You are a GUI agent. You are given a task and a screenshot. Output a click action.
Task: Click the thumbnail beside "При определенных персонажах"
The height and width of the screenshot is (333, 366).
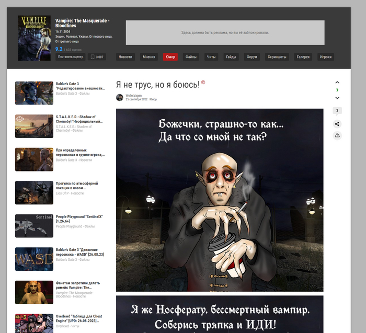point(34,159)
